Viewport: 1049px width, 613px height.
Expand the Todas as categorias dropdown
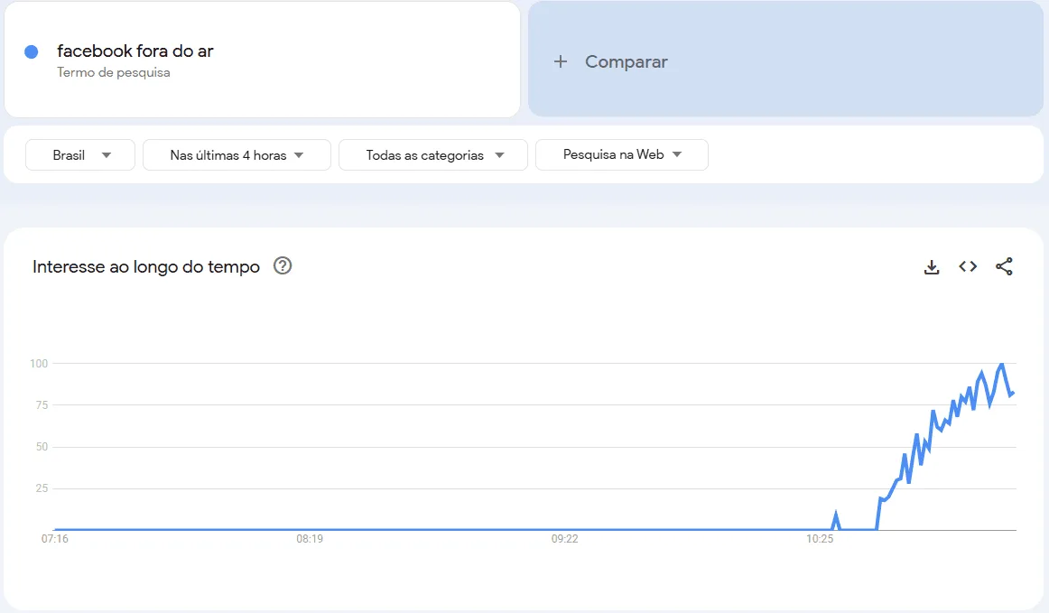433,155
